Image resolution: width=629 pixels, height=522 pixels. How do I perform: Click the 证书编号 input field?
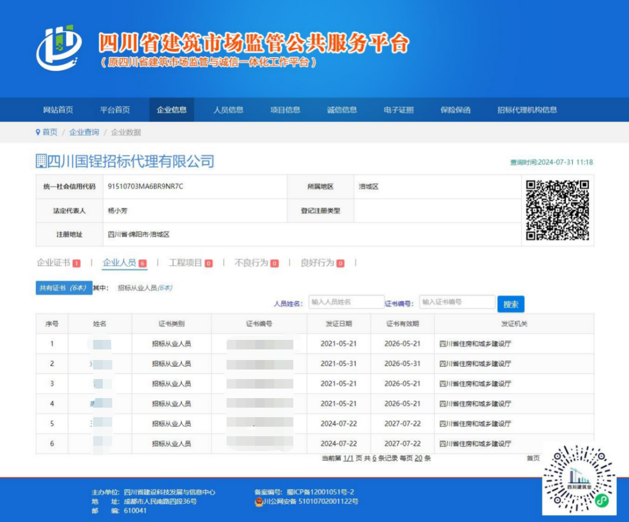[457, 302]
